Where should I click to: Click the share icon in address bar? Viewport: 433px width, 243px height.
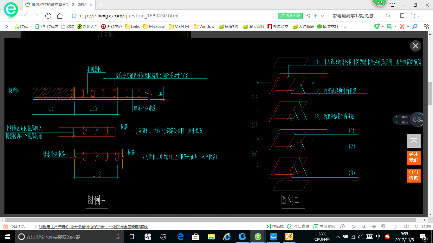(308, 16)
